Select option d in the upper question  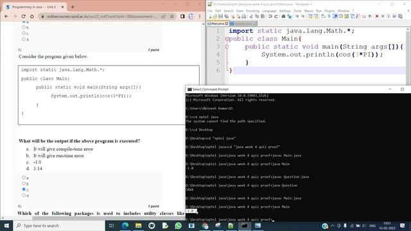point(24,39)
